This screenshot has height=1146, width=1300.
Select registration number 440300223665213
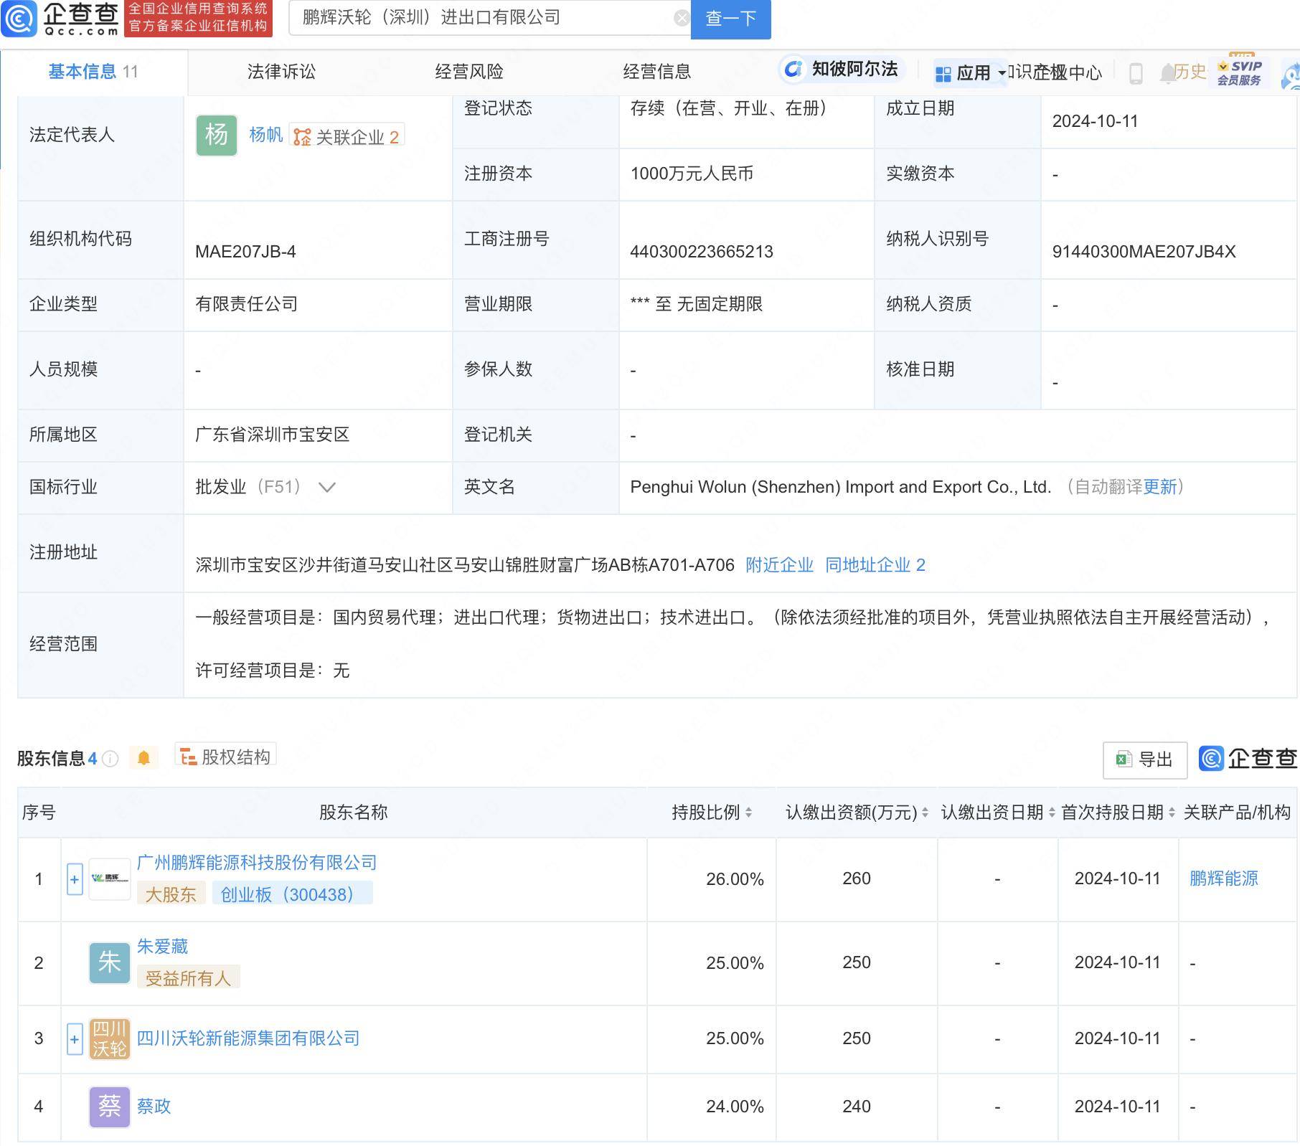pyautogui.click(x=702, y=252)
